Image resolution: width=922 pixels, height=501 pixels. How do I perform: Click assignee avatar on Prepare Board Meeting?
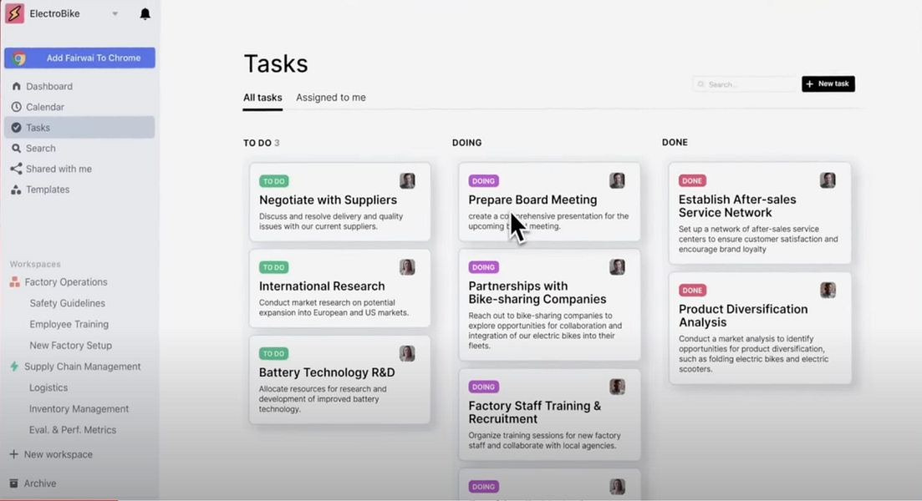[618, 181]
